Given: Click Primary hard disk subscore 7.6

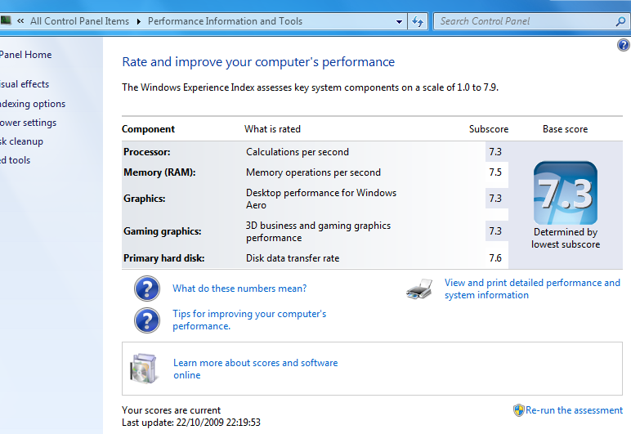Looking at the screenshot, I should coord(495,257).
